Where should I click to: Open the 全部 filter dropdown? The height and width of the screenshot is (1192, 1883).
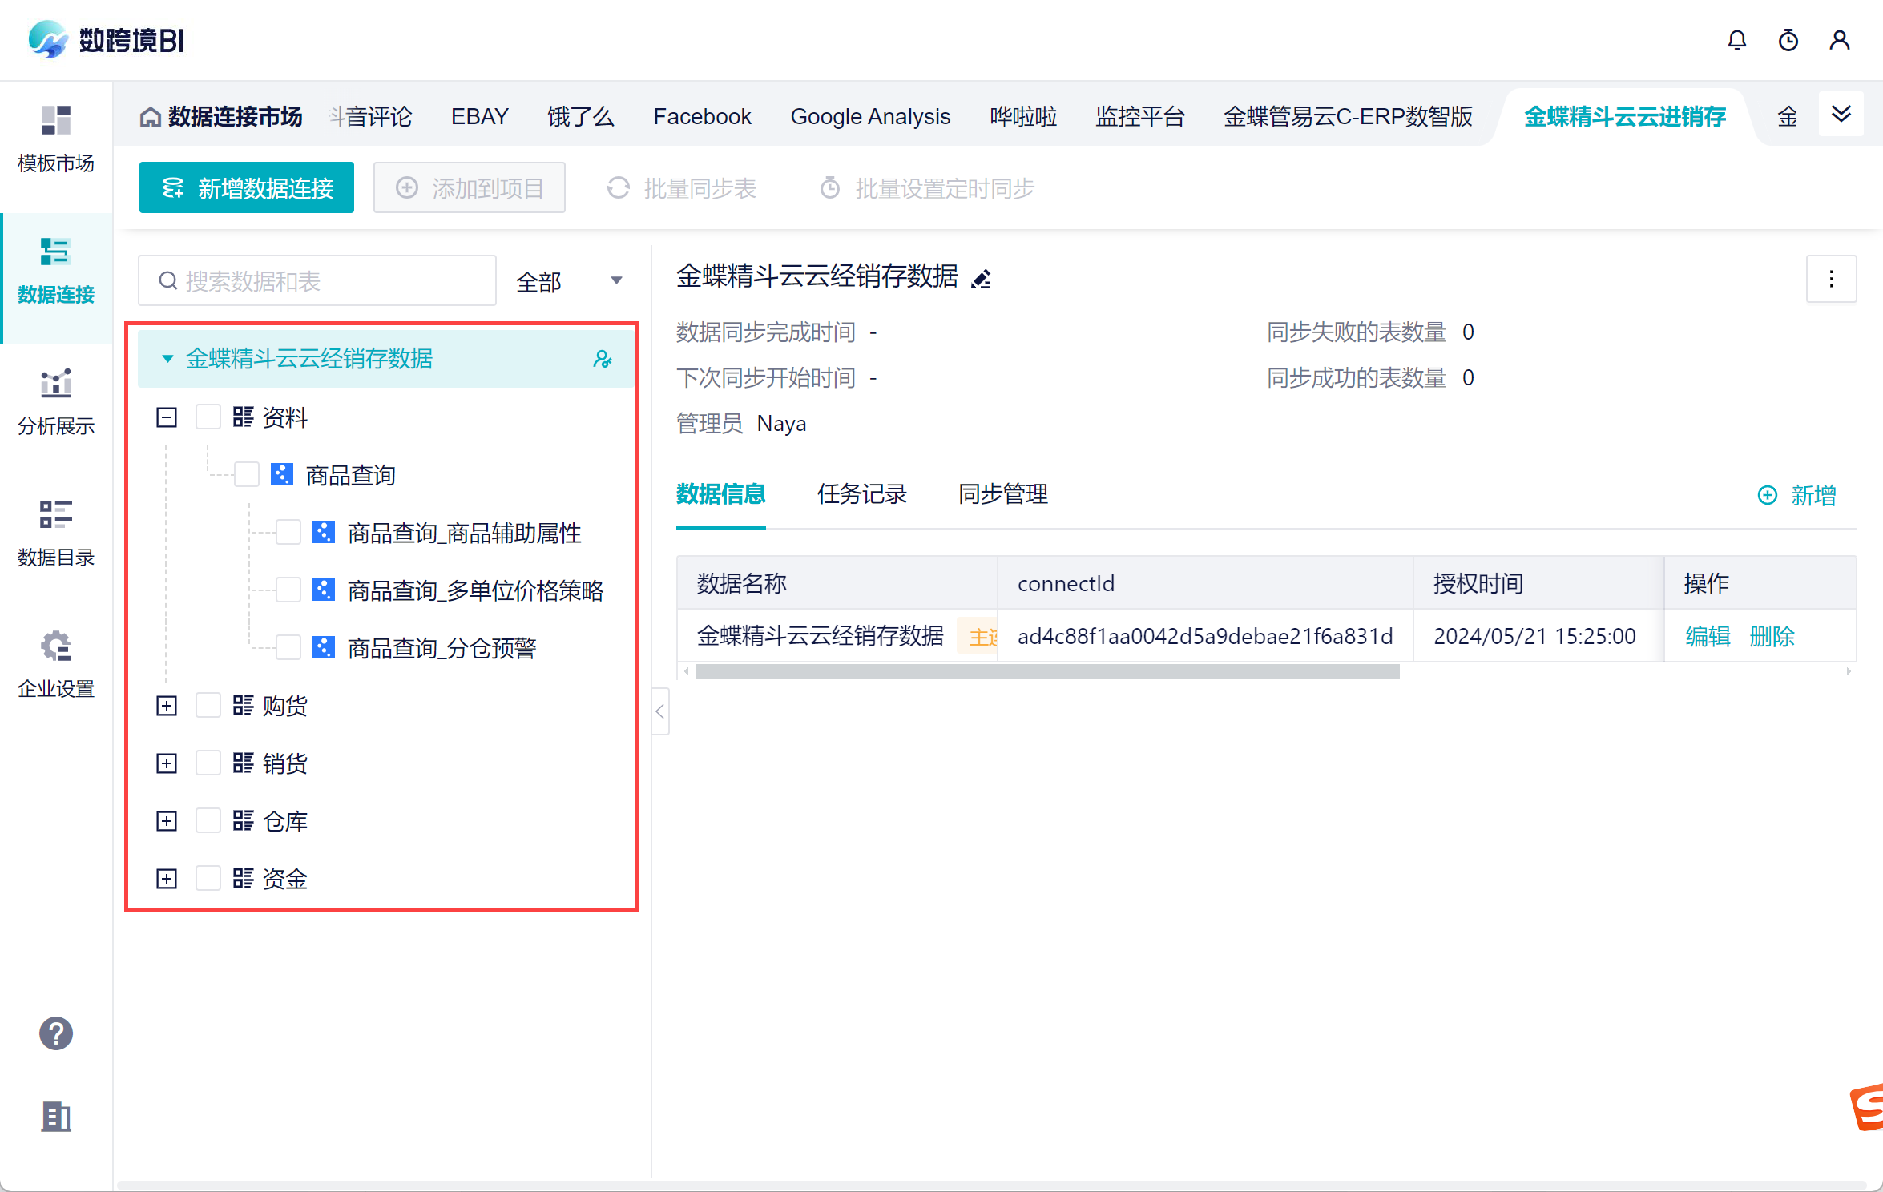pyautogui.click(x=569, y=281)
